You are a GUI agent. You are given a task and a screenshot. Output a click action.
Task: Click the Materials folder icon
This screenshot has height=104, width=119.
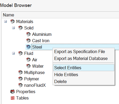(x=12, y=21)
